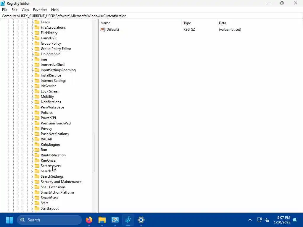
Task: Open the View menu
Action: pos(25,10)
